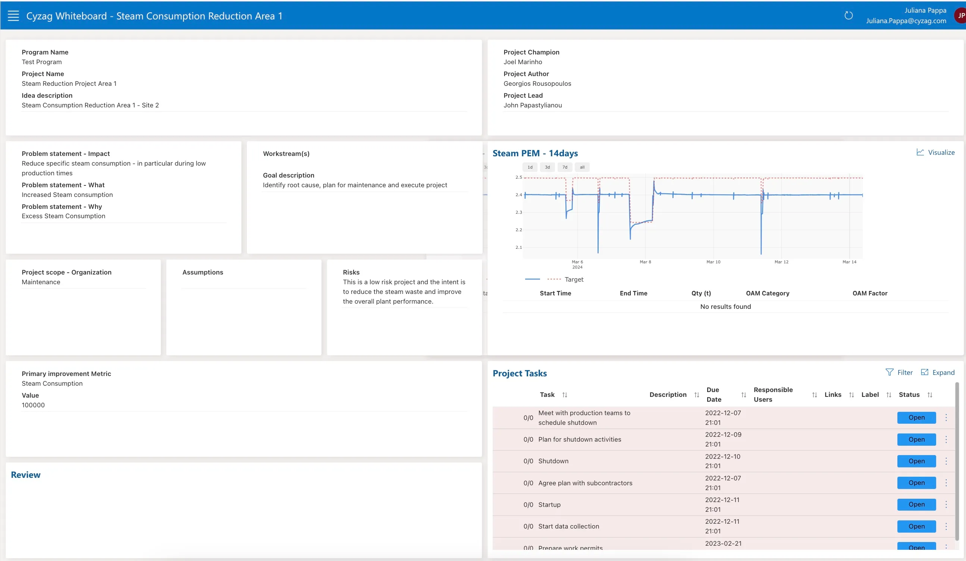Image resolution: width=966 pixels, height=561 pixels.
Task: Click Open status for Shutdown task
Action: [916, 461]
